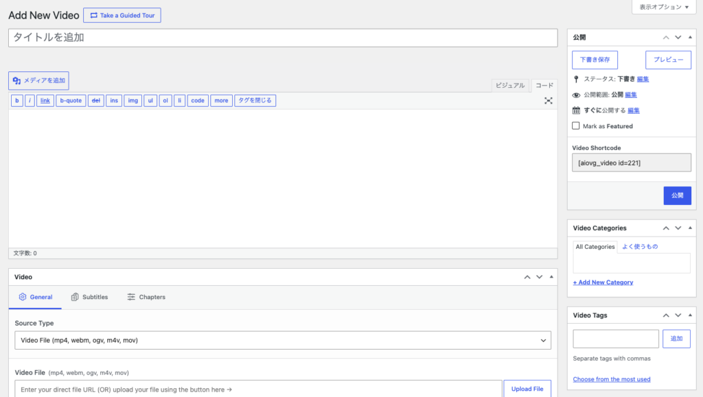
Task: Click 追加 to add tag
Action: click(676, 339)
